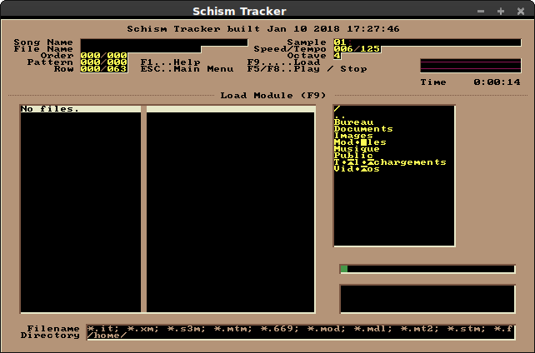Open the Bureau directory
This screenshot has width=535, height=353.
pos(353,122)
